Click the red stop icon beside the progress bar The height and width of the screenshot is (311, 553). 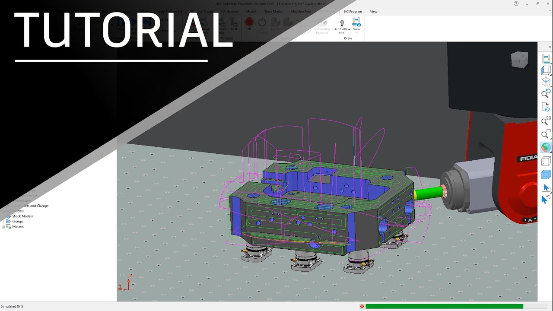362,306
